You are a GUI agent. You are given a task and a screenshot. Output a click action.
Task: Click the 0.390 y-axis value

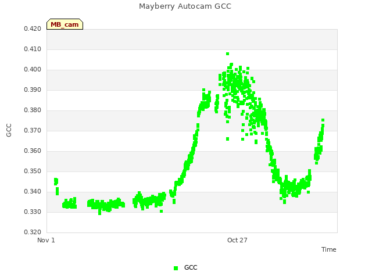pyautogui.click(x=33, y=90)
